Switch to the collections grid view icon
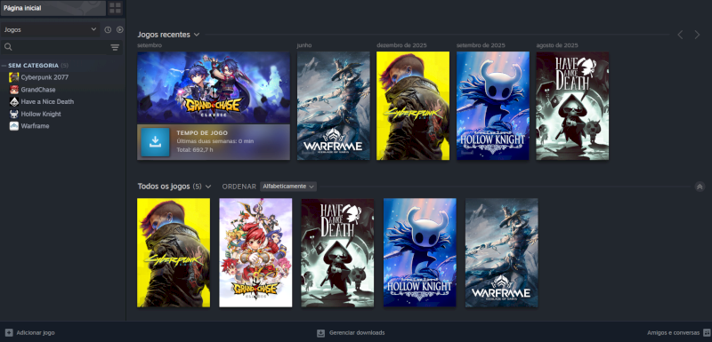 (x=116, y=8)
